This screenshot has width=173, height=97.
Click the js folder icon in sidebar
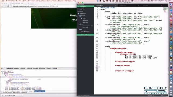point(80,29)
